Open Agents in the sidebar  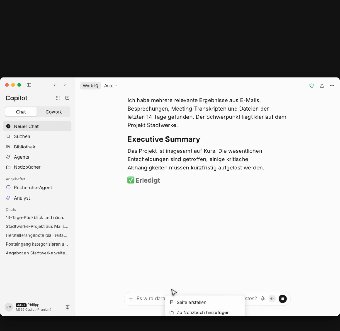37,157
